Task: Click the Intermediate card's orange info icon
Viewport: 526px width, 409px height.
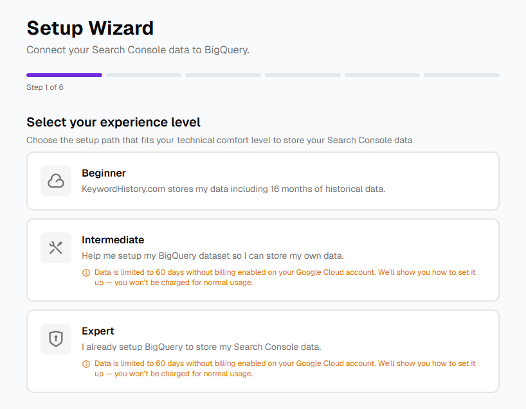Action: [x=86, y=273]
